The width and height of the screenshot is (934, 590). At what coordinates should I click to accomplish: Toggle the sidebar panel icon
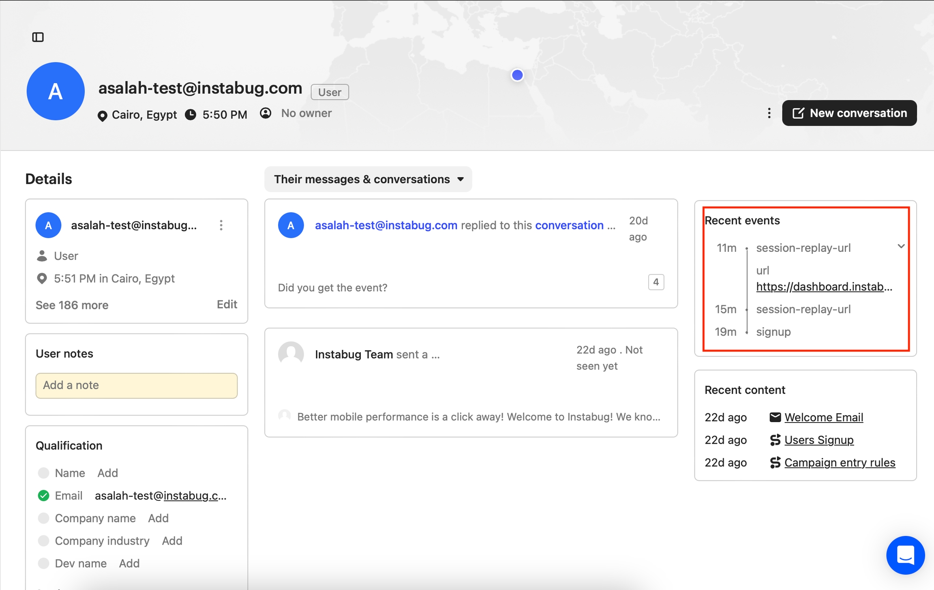(x=38, y=37)
